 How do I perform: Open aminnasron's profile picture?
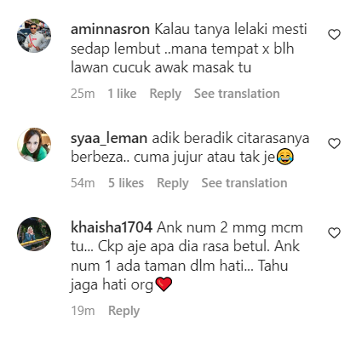pos(34,36)
